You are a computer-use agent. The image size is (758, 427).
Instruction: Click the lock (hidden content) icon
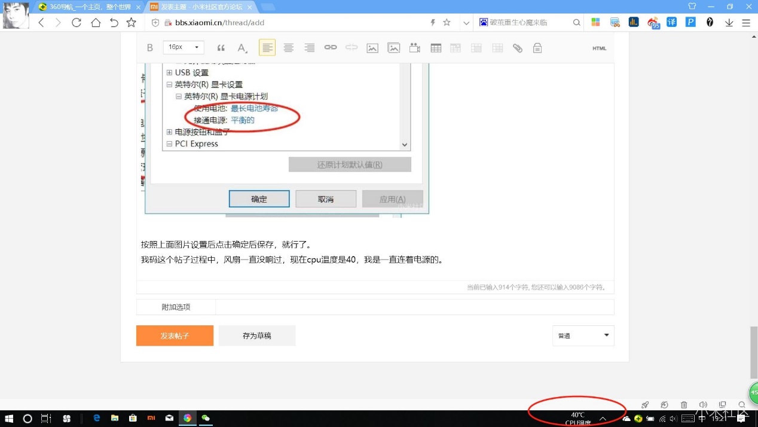pos(537,48)
